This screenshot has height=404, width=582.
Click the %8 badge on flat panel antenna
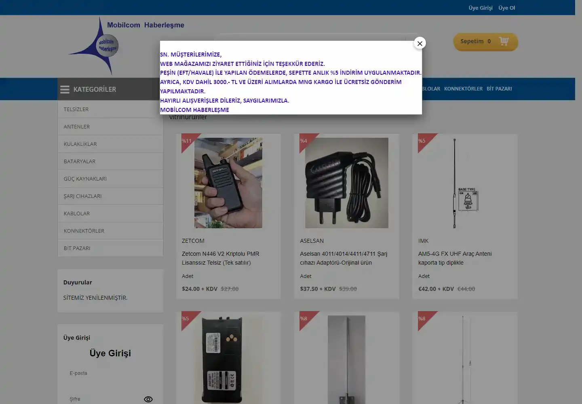[305, 319]
